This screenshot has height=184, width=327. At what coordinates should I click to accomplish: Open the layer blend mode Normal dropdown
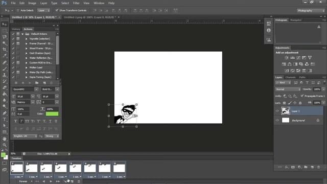click(x=288, y=89)
